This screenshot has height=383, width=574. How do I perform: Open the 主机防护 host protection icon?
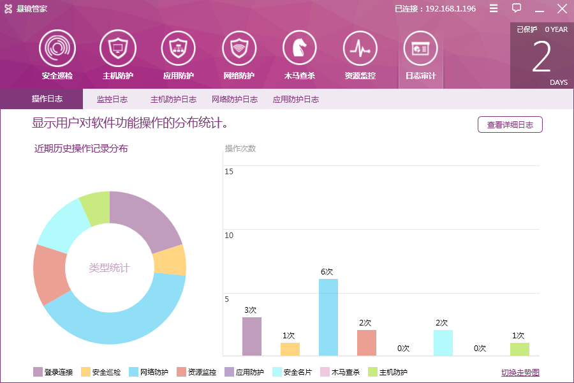coord(118,48)
